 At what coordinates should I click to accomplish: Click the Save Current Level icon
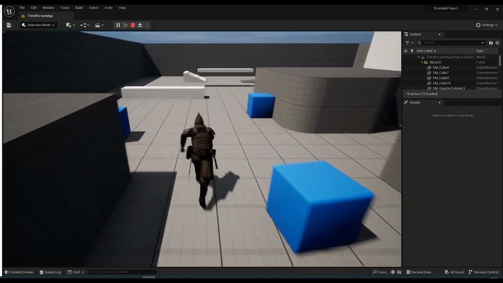point(9,25)
